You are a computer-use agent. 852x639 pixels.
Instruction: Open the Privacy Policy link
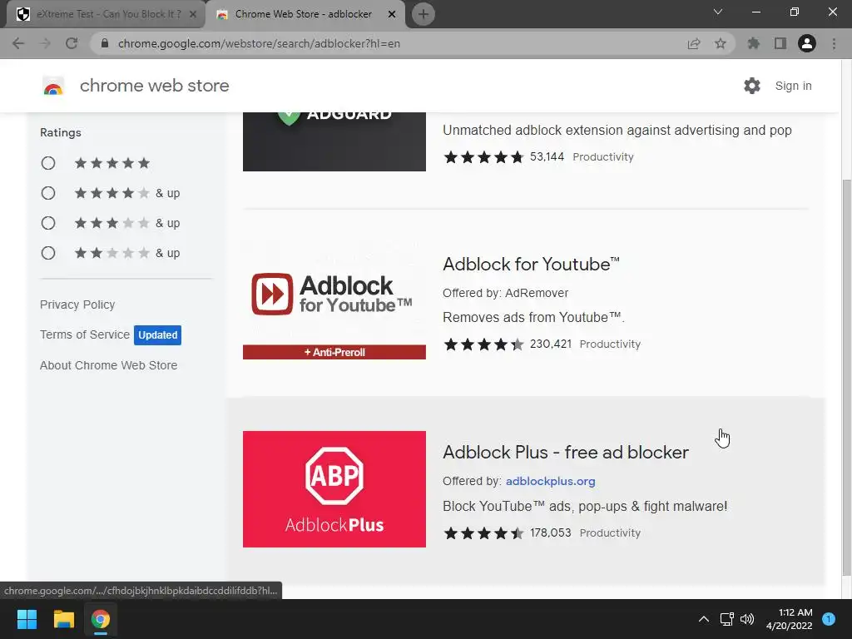point(77,305)
